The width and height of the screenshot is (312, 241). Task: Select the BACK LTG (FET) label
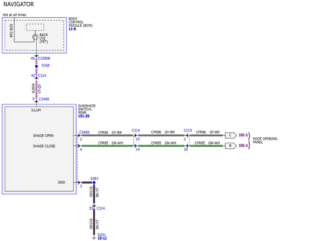click(44, 38)
